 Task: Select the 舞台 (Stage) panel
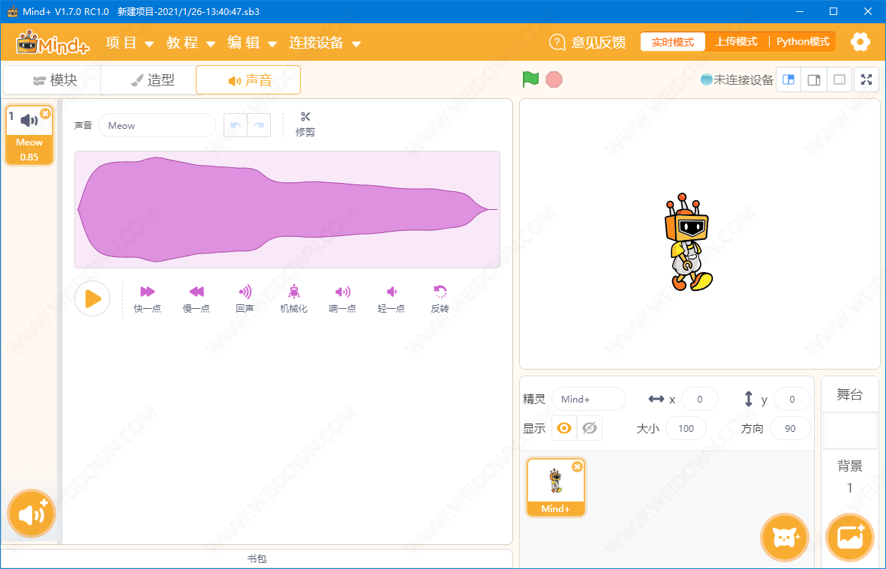pos(850,394)
